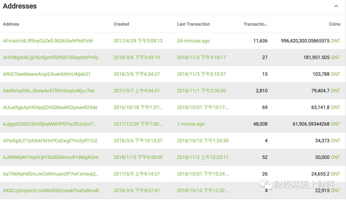Sort by the Transactions column header
The image size is (346, 200).
[x=255, y=24]
